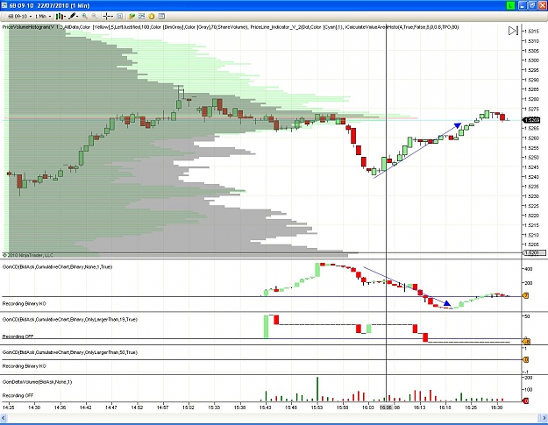This screenshot has height=425, width=548.
Task: Click the 15:43 time axis label
Action: pos(266,407)
